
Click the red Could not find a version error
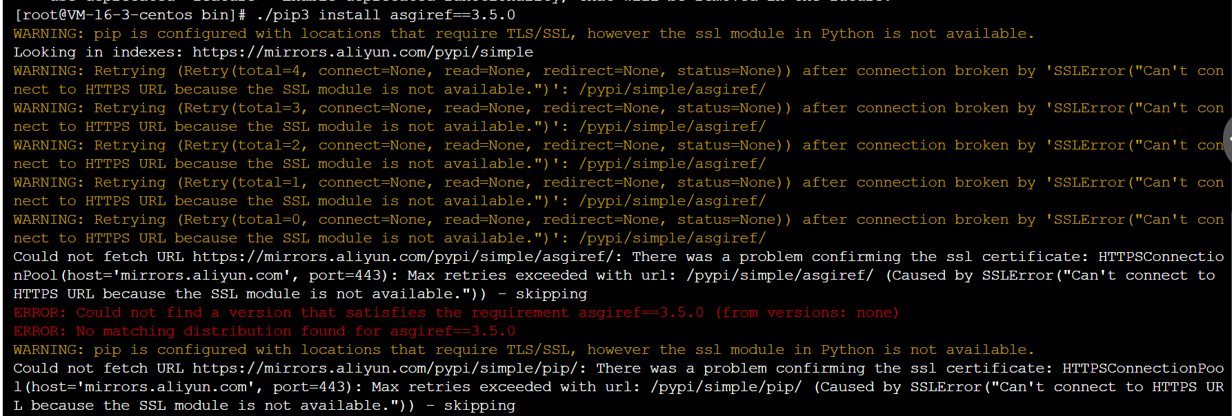456,312
